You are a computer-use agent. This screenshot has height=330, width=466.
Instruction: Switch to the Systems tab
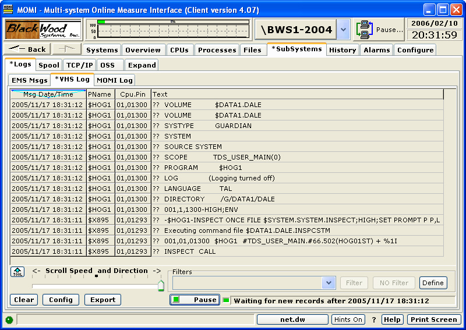(x=102, y=50)
